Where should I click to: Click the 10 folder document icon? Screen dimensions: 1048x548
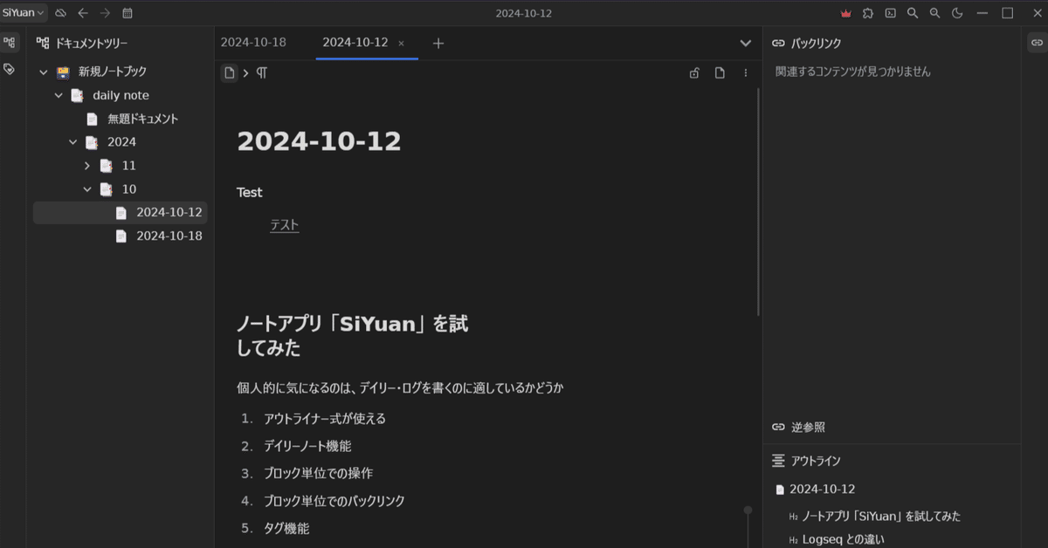pyautogui.click(x=107, y=188)
